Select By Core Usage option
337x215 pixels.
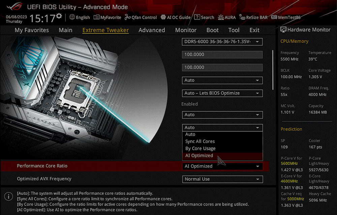pos(222,149)
